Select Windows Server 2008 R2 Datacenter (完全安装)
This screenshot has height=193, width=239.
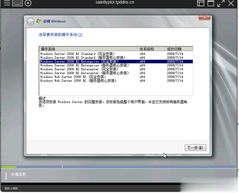point(116,69)
